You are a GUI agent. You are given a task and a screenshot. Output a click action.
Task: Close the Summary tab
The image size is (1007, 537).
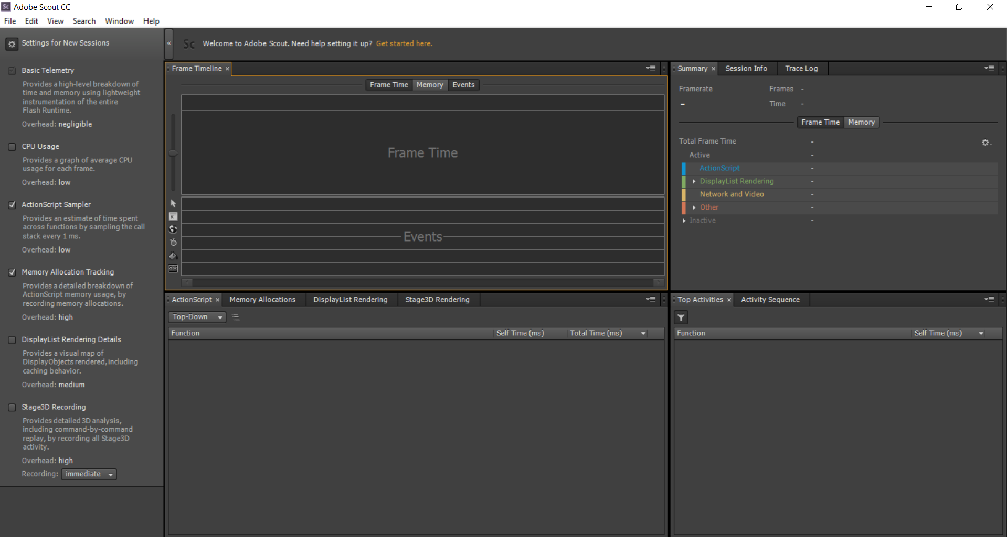coord(713,69)
